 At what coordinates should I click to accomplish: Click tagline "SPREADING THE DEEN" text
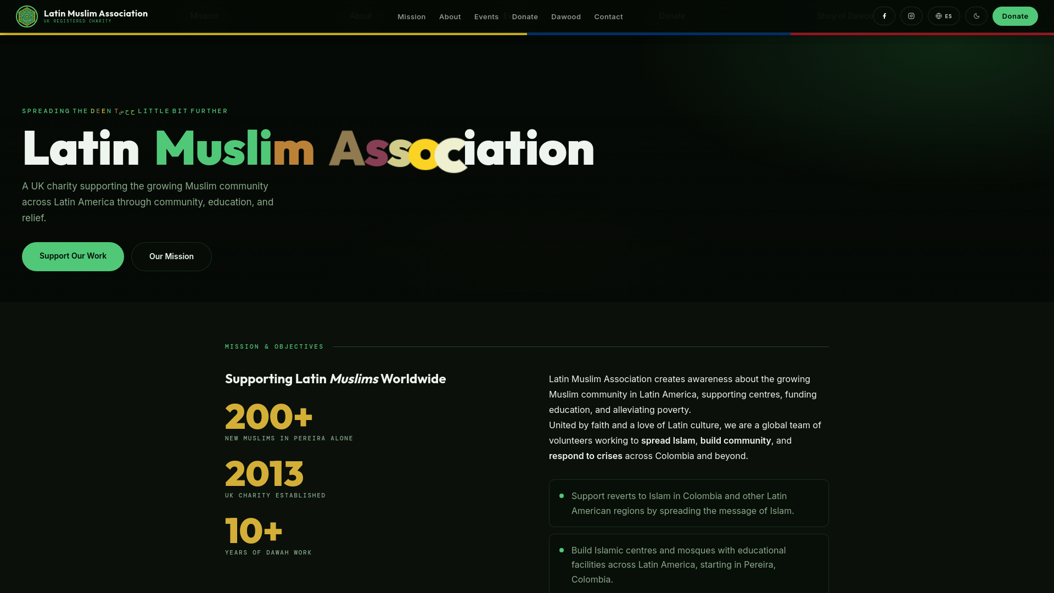click(x=66, y=111)
